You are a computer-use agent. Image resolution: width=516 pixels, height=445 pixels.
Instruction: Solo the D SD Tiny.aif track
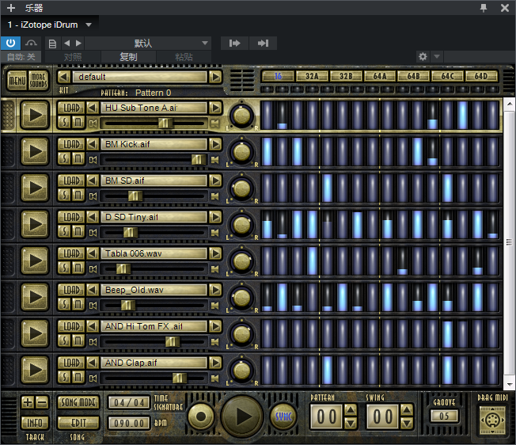point(64,232)
